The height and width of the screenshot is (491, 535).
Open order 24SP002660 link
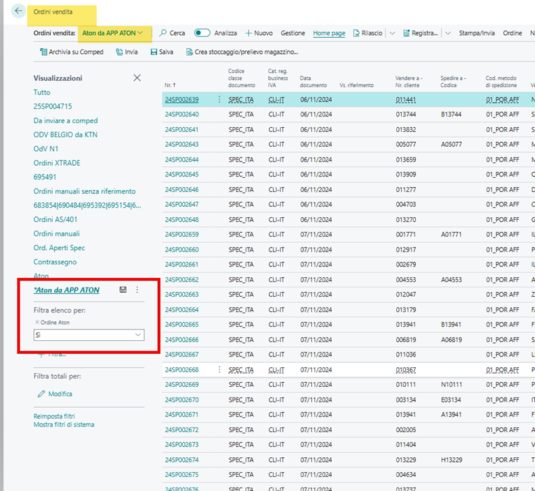pyautogui.click(x=181, y=250)
